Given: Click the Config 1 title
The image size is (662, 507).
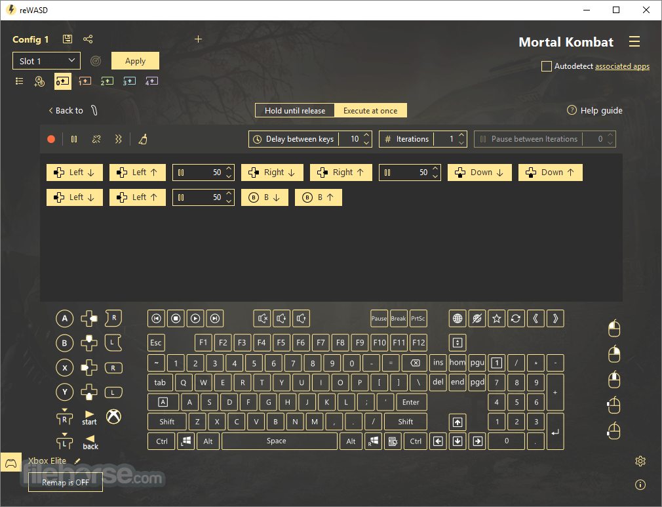Looking at the screenshot, I should click(x=30, y=39).
